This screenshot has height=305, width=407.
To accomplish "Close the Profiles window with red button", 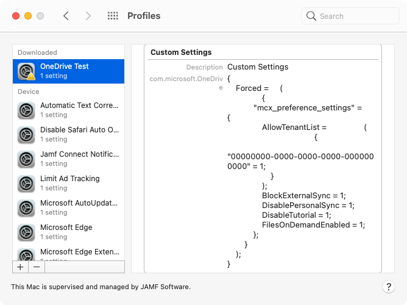I will pyautogui.click(x=16, y=16).
